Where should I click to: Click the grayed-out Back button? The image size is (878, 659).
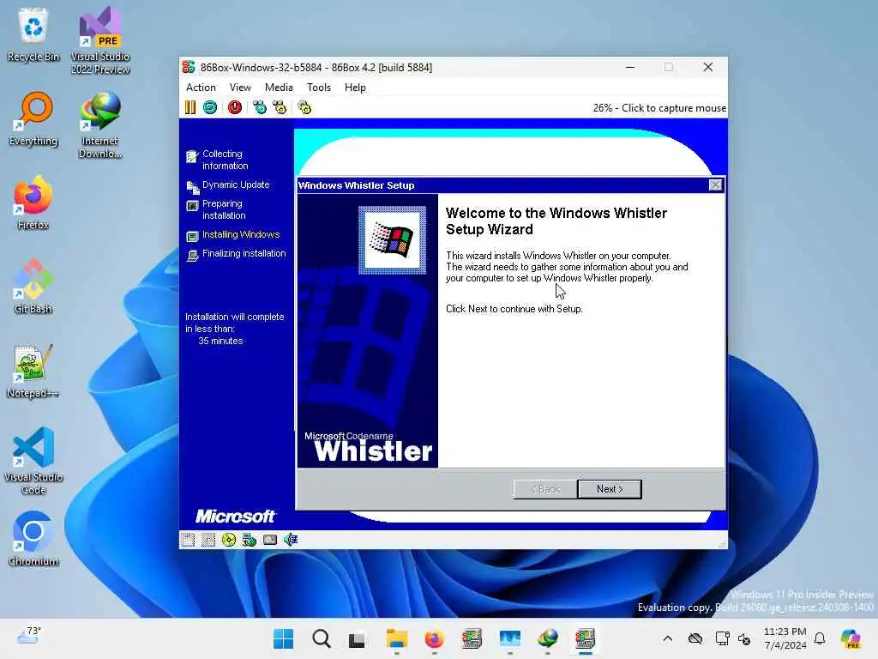[x=545, y=489]
